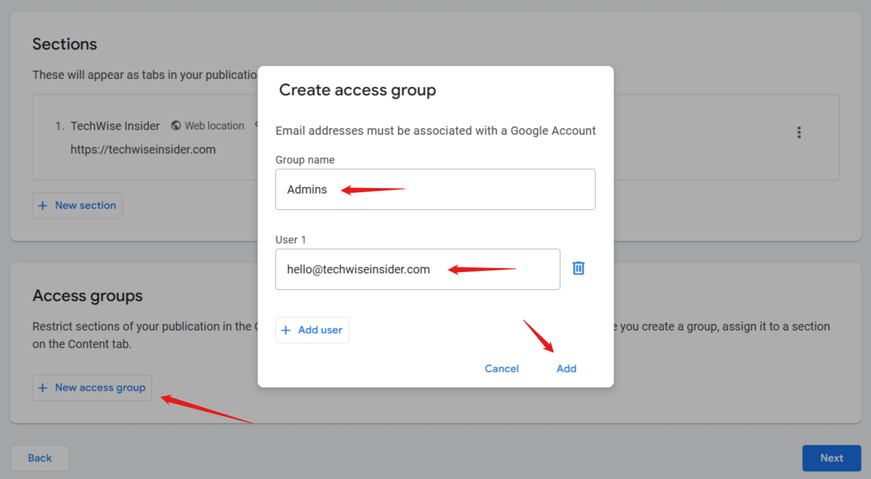Click the User 1 email input field
871x479 pixels.
pos(418,269)
